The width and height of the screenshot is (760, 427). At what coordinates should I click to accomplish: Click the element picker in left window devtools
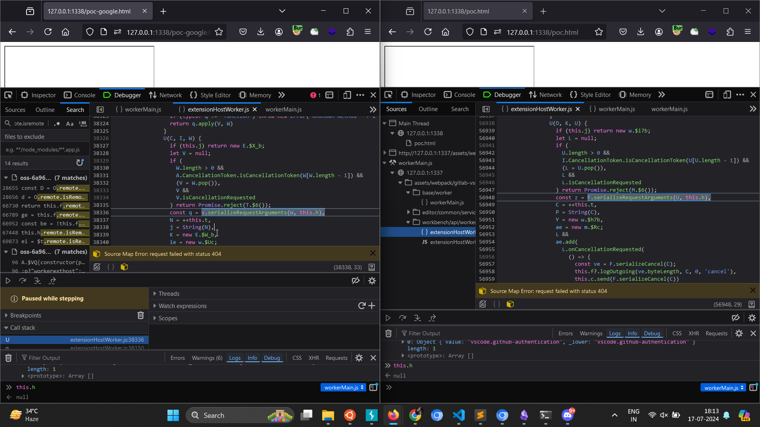pos(8,95)
